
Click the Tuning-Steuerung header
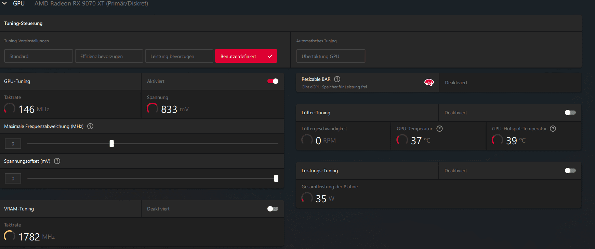[x=23, y=23]
